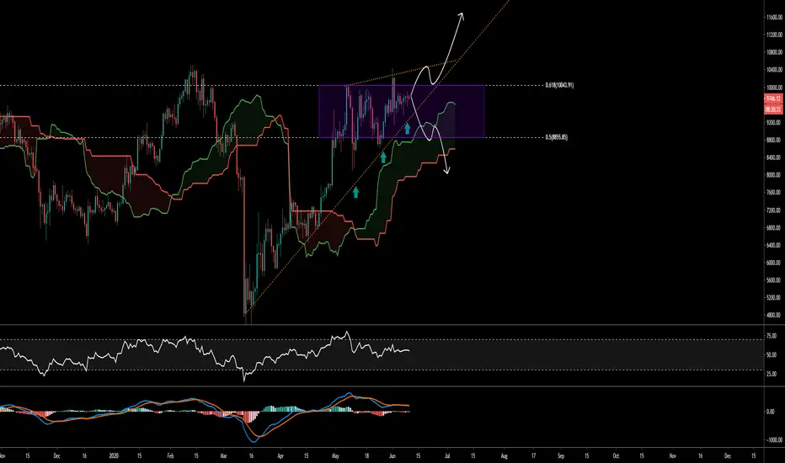Click the 6000.00 price axis label
Viewport: 785px width, 463px height.
[775, 263]
